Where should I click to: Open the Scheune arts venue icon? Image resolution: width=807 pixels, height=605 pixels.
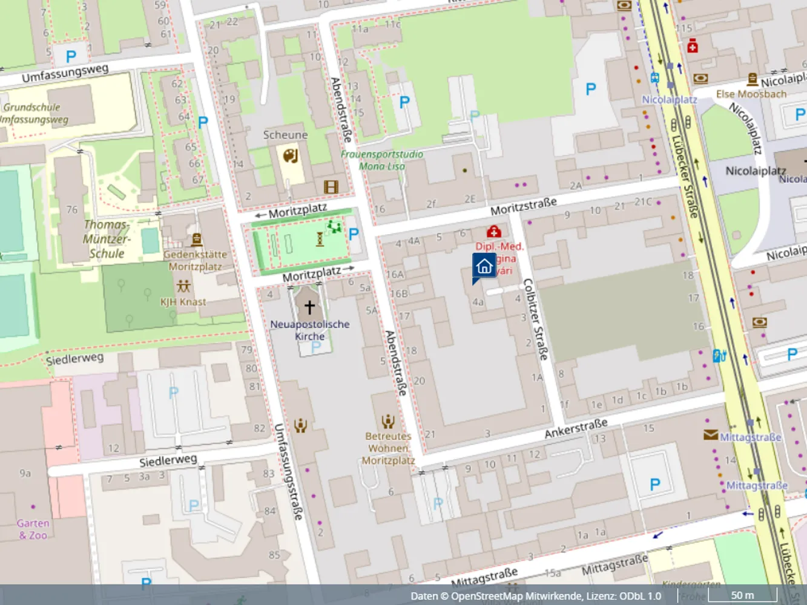tap(291, 155)
